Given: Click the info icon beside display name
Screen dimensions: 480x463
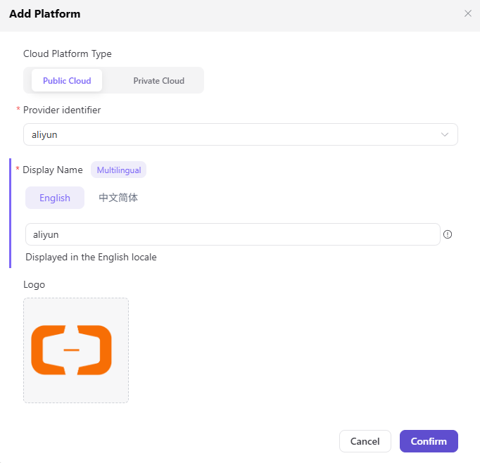Looking at the screenshot, I should coord(448,234).
